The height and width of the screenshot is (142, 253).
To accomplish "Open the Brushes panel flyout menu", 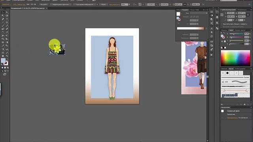I will click(x=251, y=69).
